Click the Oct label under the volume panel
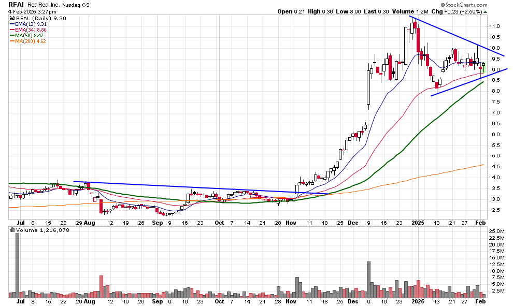This screenshot has width=513, height=306. tap(220, 301)
